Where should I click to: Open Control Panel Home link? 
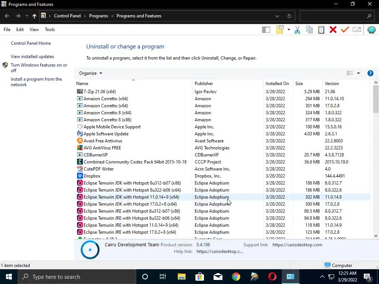pos(31,43)
